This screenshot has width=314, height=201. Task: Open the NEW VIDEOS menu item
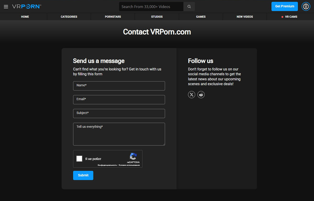(245, 17)
